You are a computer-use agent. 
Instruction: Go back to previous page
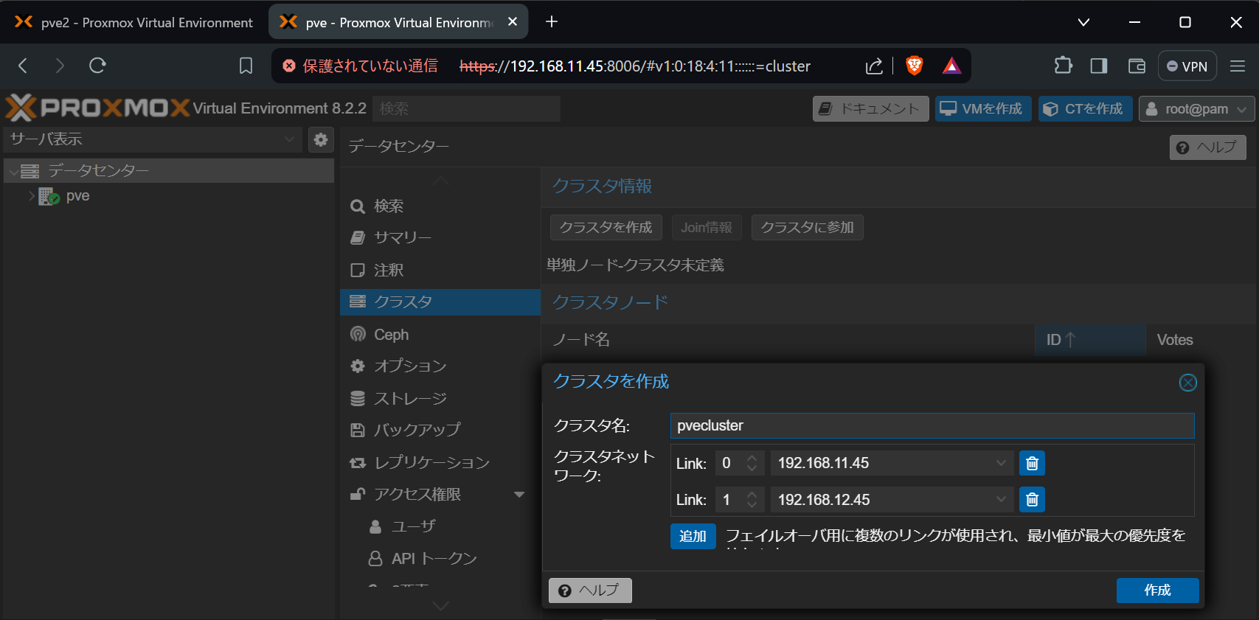click(x=23, y=66)
